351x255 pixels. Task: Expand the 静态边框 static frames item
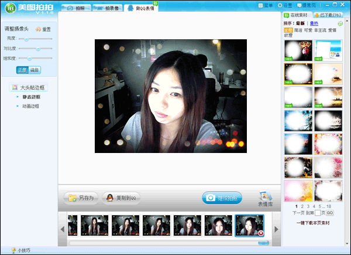(32, 97)
